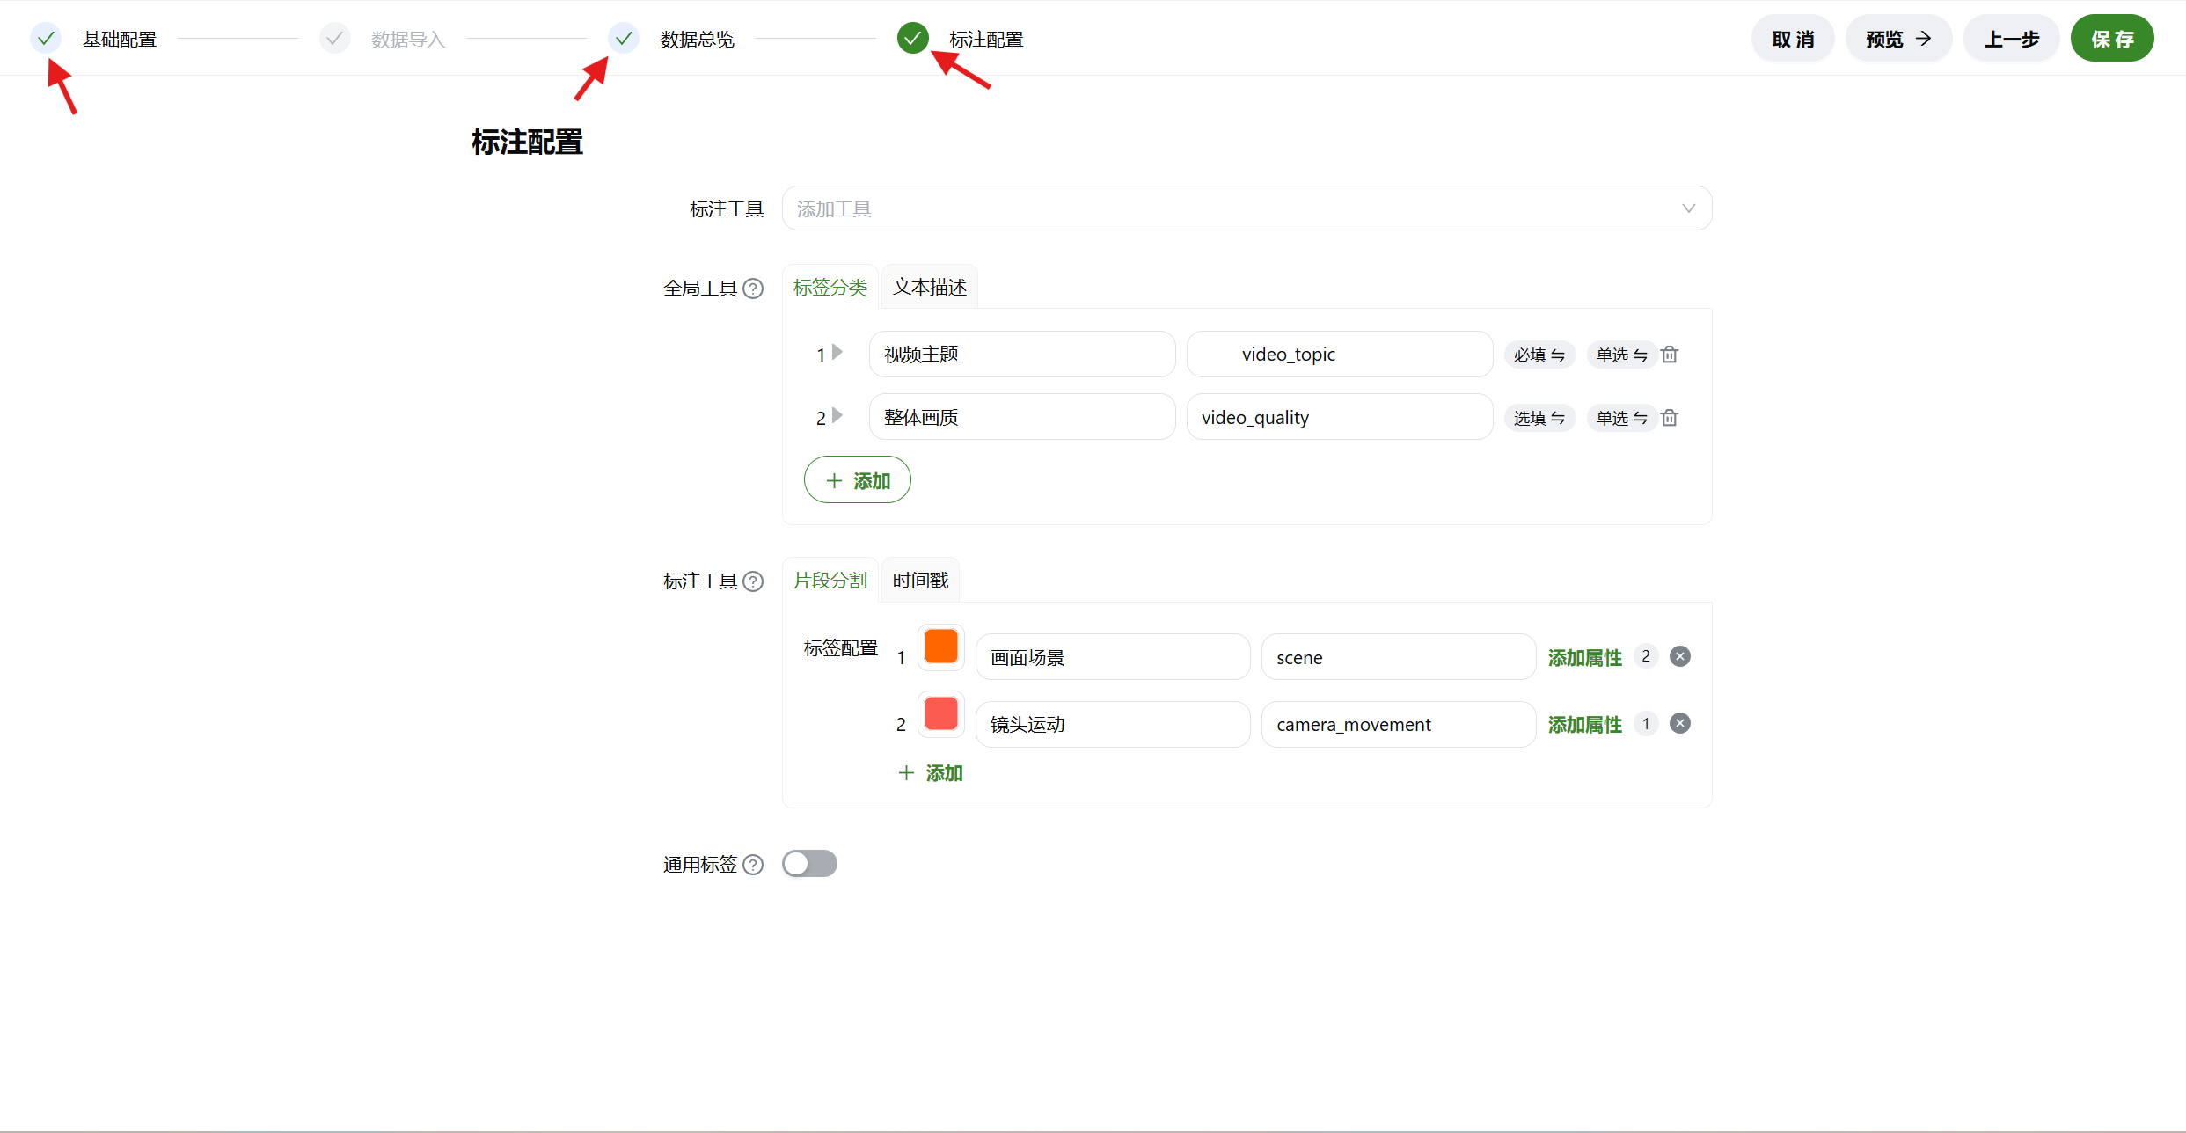Click the 取消 button
Image resolution: width=2186 pixels, height=1133 pixels.
point(1793,39)
